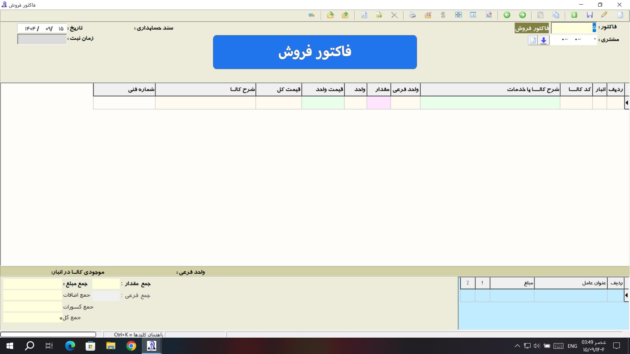Open Windows Start menu
The height and width of the screenshot is (354, 630).
tap(10, 346)
